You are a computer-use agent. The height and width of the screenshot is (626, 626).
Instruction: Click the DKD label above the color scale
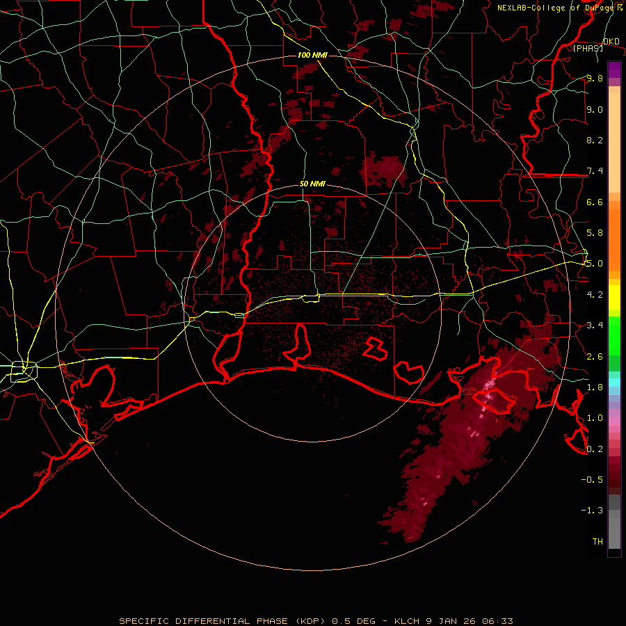point(611,41)
